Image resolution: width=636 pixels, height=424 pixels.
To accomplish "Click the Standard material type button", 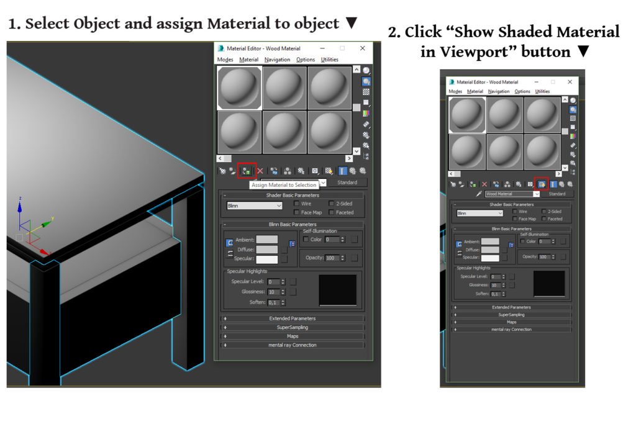I will (348, 182).
